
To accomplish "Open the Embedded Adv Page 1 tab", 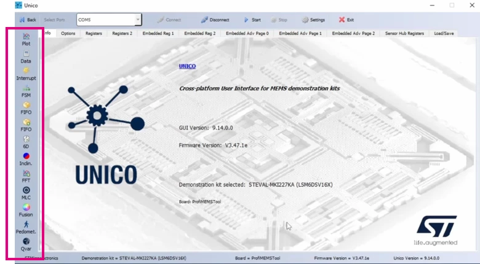I will point(300,33).
